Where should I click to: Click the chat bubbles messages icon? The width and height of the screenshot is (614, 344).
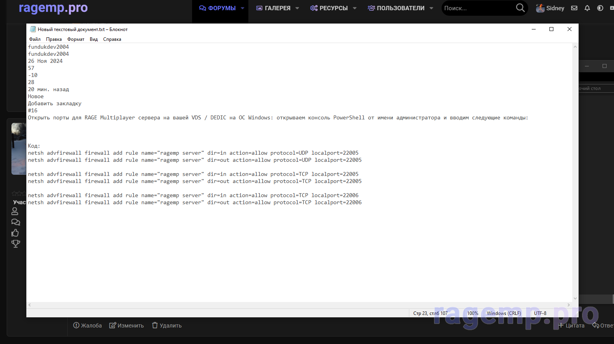pos(15,222)
